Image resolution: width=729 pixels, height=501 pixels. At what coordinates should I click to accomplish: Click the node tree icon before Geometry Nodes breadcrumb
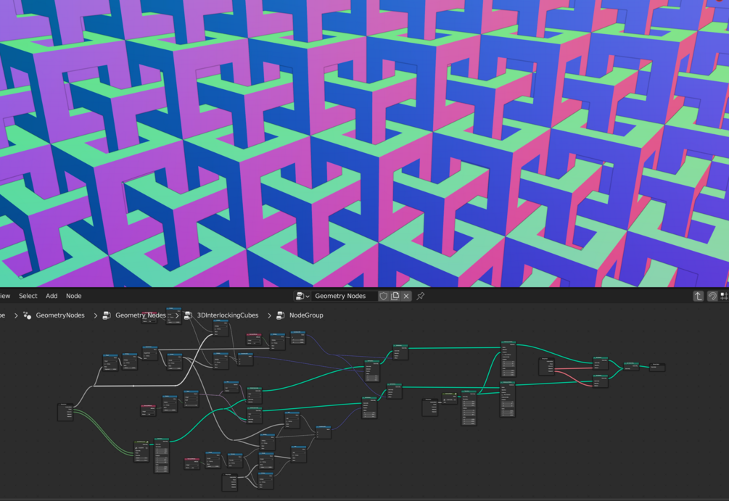(x=107, y=315)
